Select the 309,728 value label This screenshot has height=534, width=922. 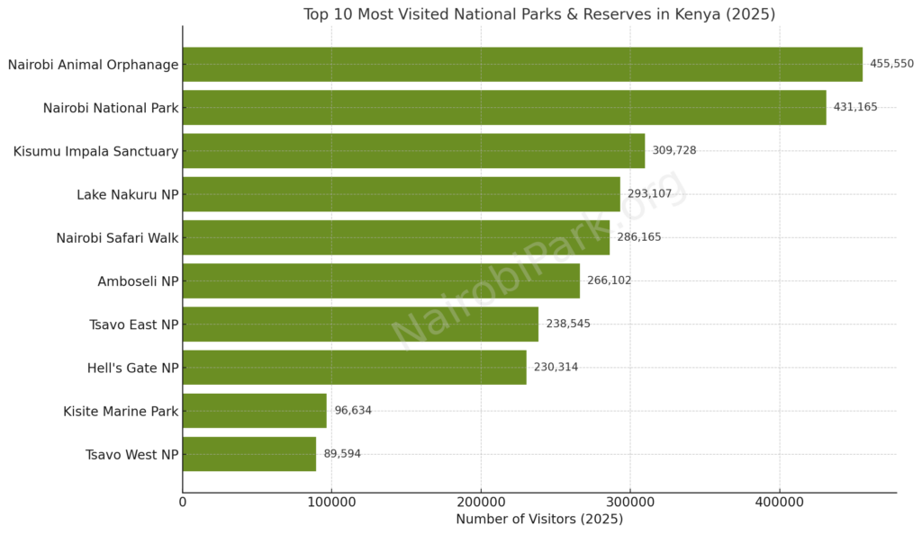tap(674, 150)
